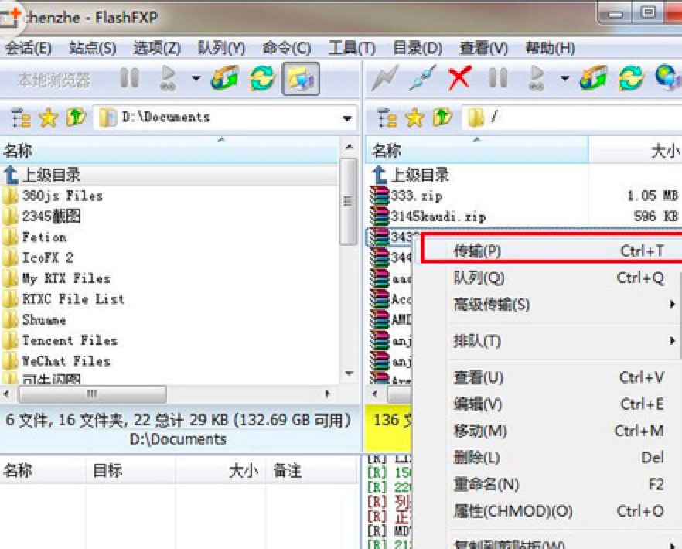Open the 选项(Z) menu
Image resolution: width=682 pixels, height=549 pixels.
point(156,48)
